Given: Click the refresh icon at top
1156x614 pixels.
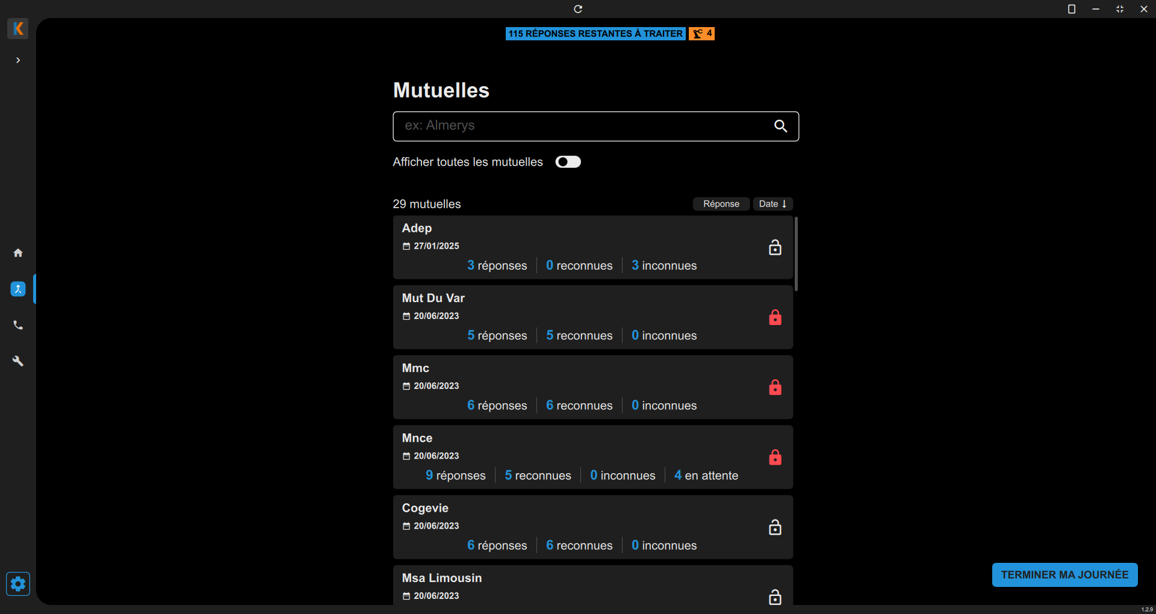Looking at the screenshot, I should coord(578,9).
